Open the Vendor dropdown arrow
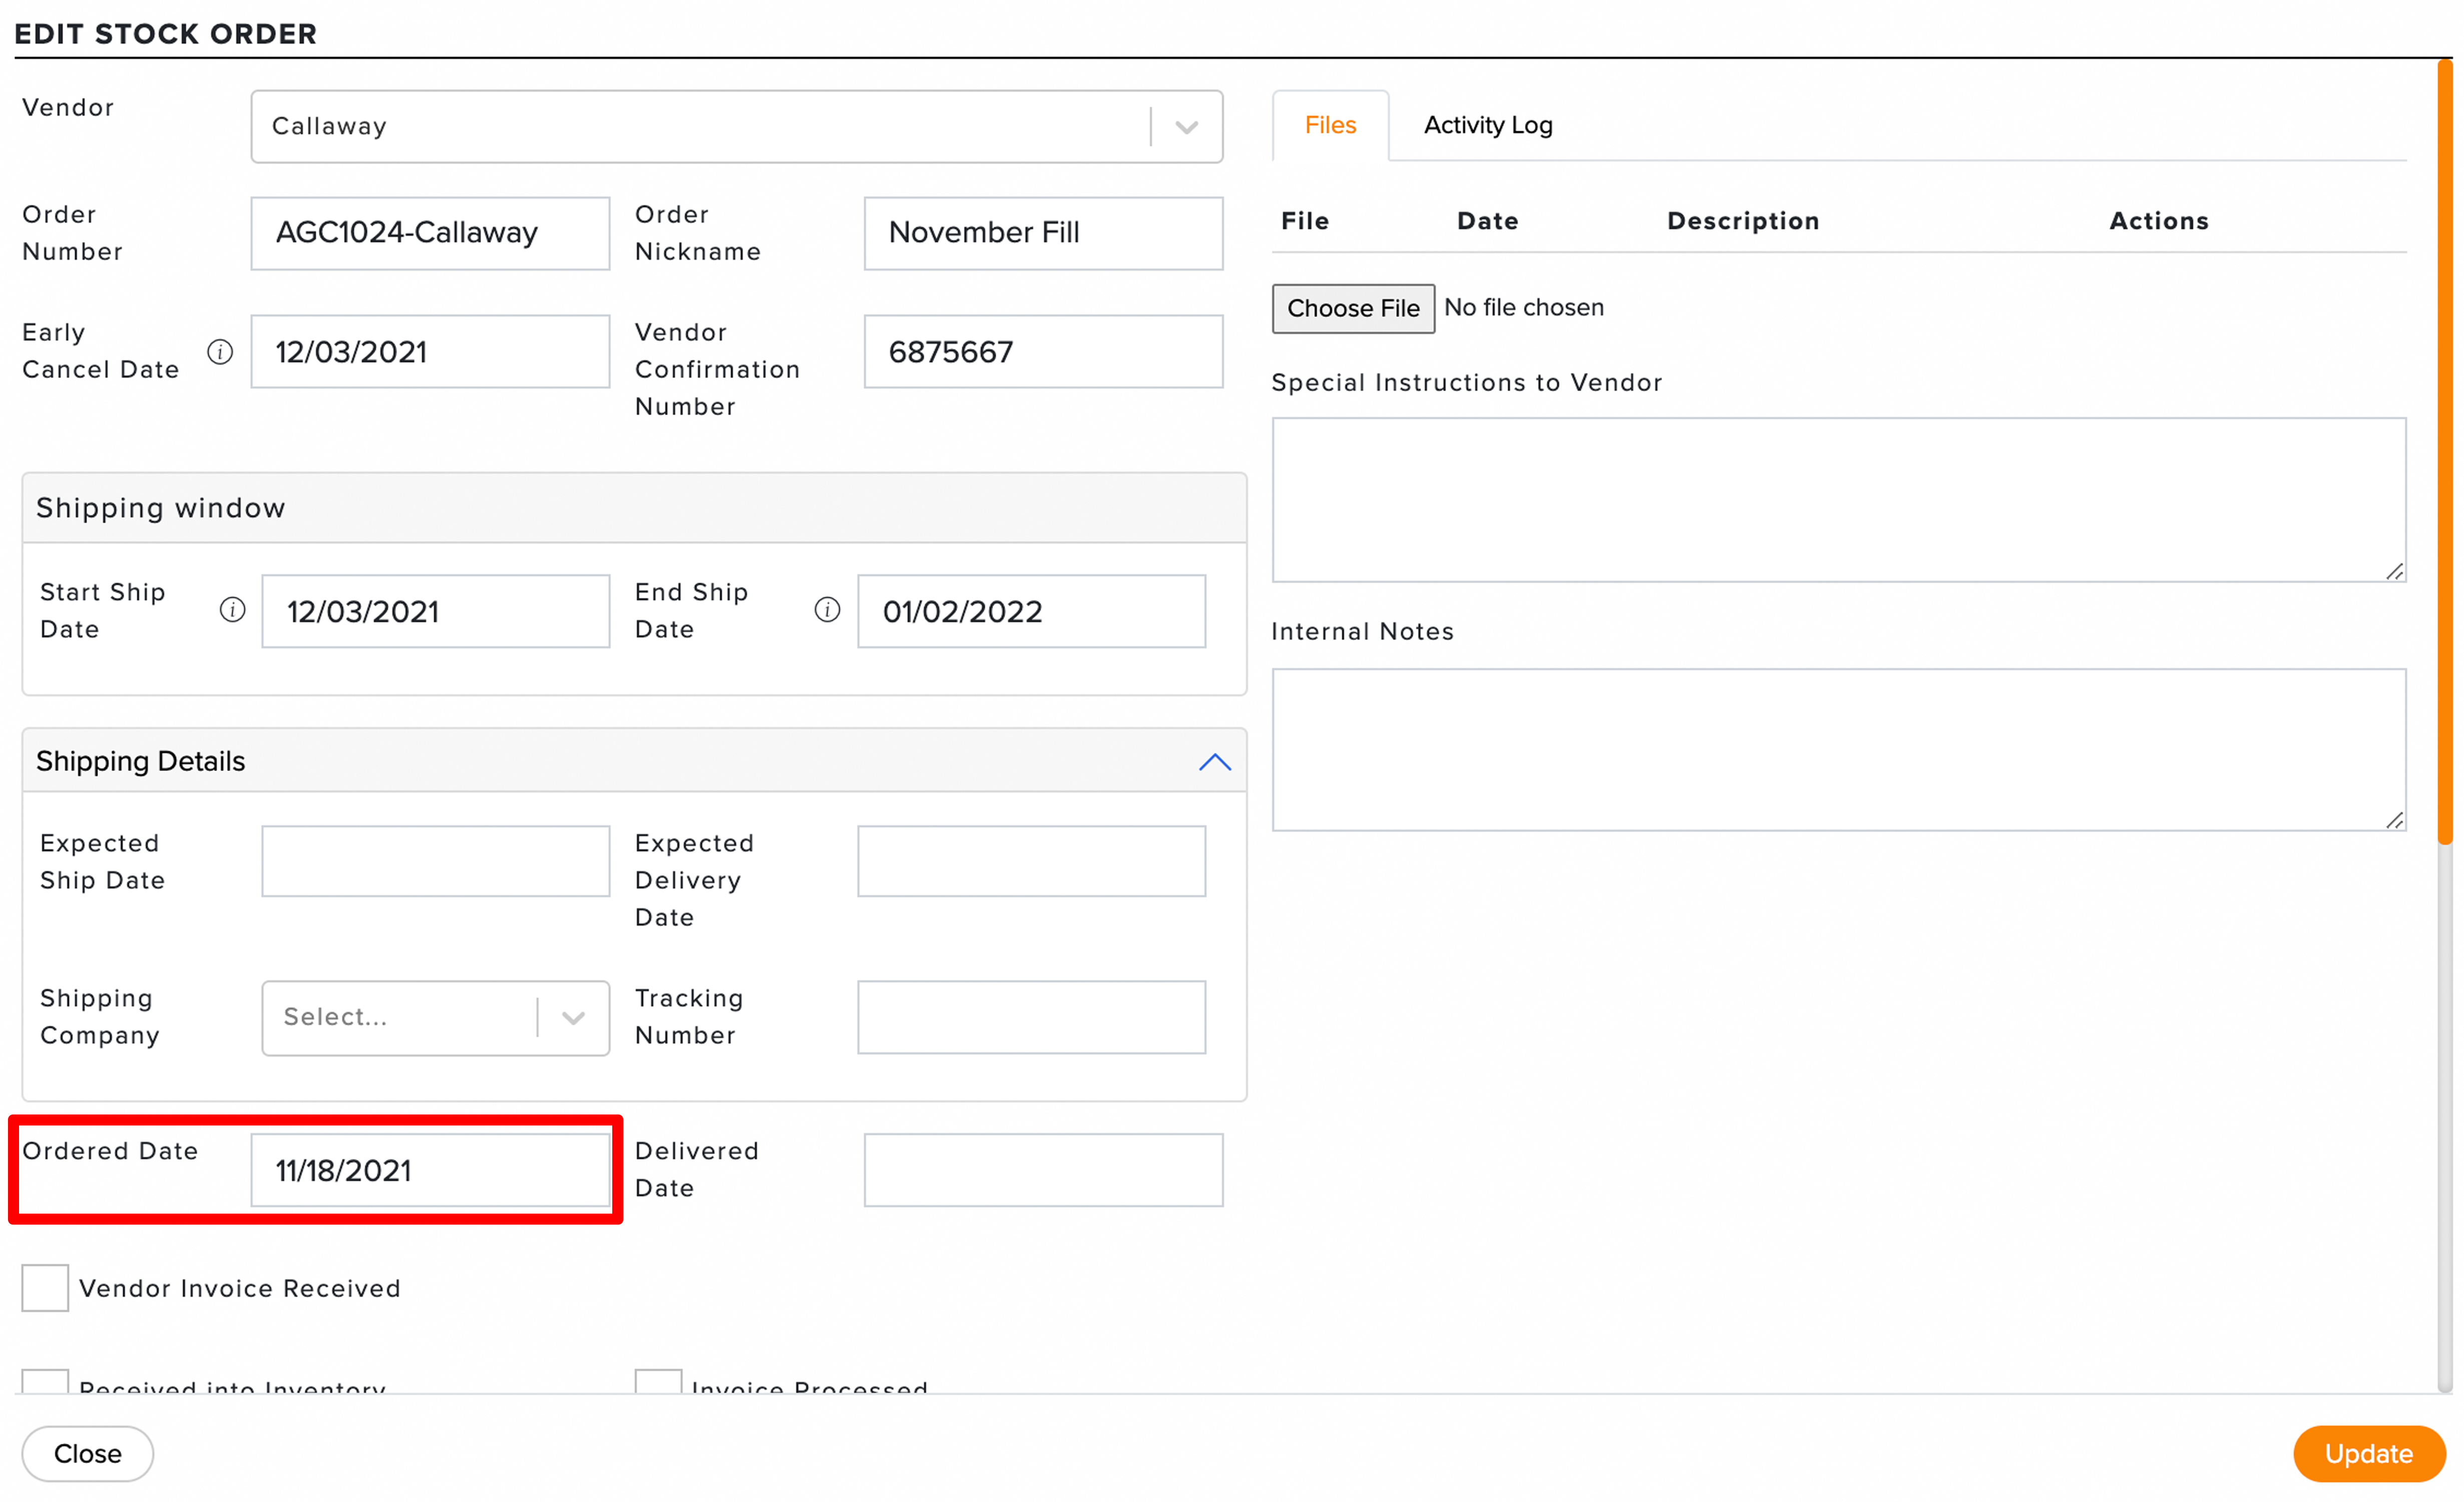The image size is (2464, 1502). pyautogui.click(x=1187, y=127)
